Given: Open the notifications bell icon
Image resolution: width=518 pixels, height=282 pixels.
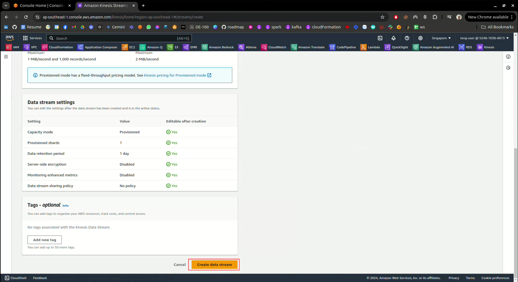Looking at the screenshot, I should click(x=393, y=38).
